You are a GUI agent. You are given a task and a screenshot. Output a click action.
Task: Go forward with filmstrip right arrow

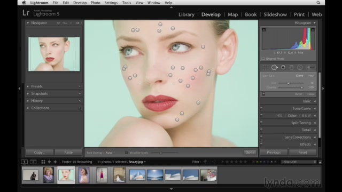pyautogui.click(x=55, y=162)
